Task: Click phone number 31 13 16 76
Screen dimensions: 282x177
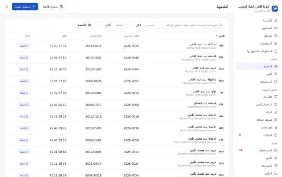Action: [x=58, y=69]
